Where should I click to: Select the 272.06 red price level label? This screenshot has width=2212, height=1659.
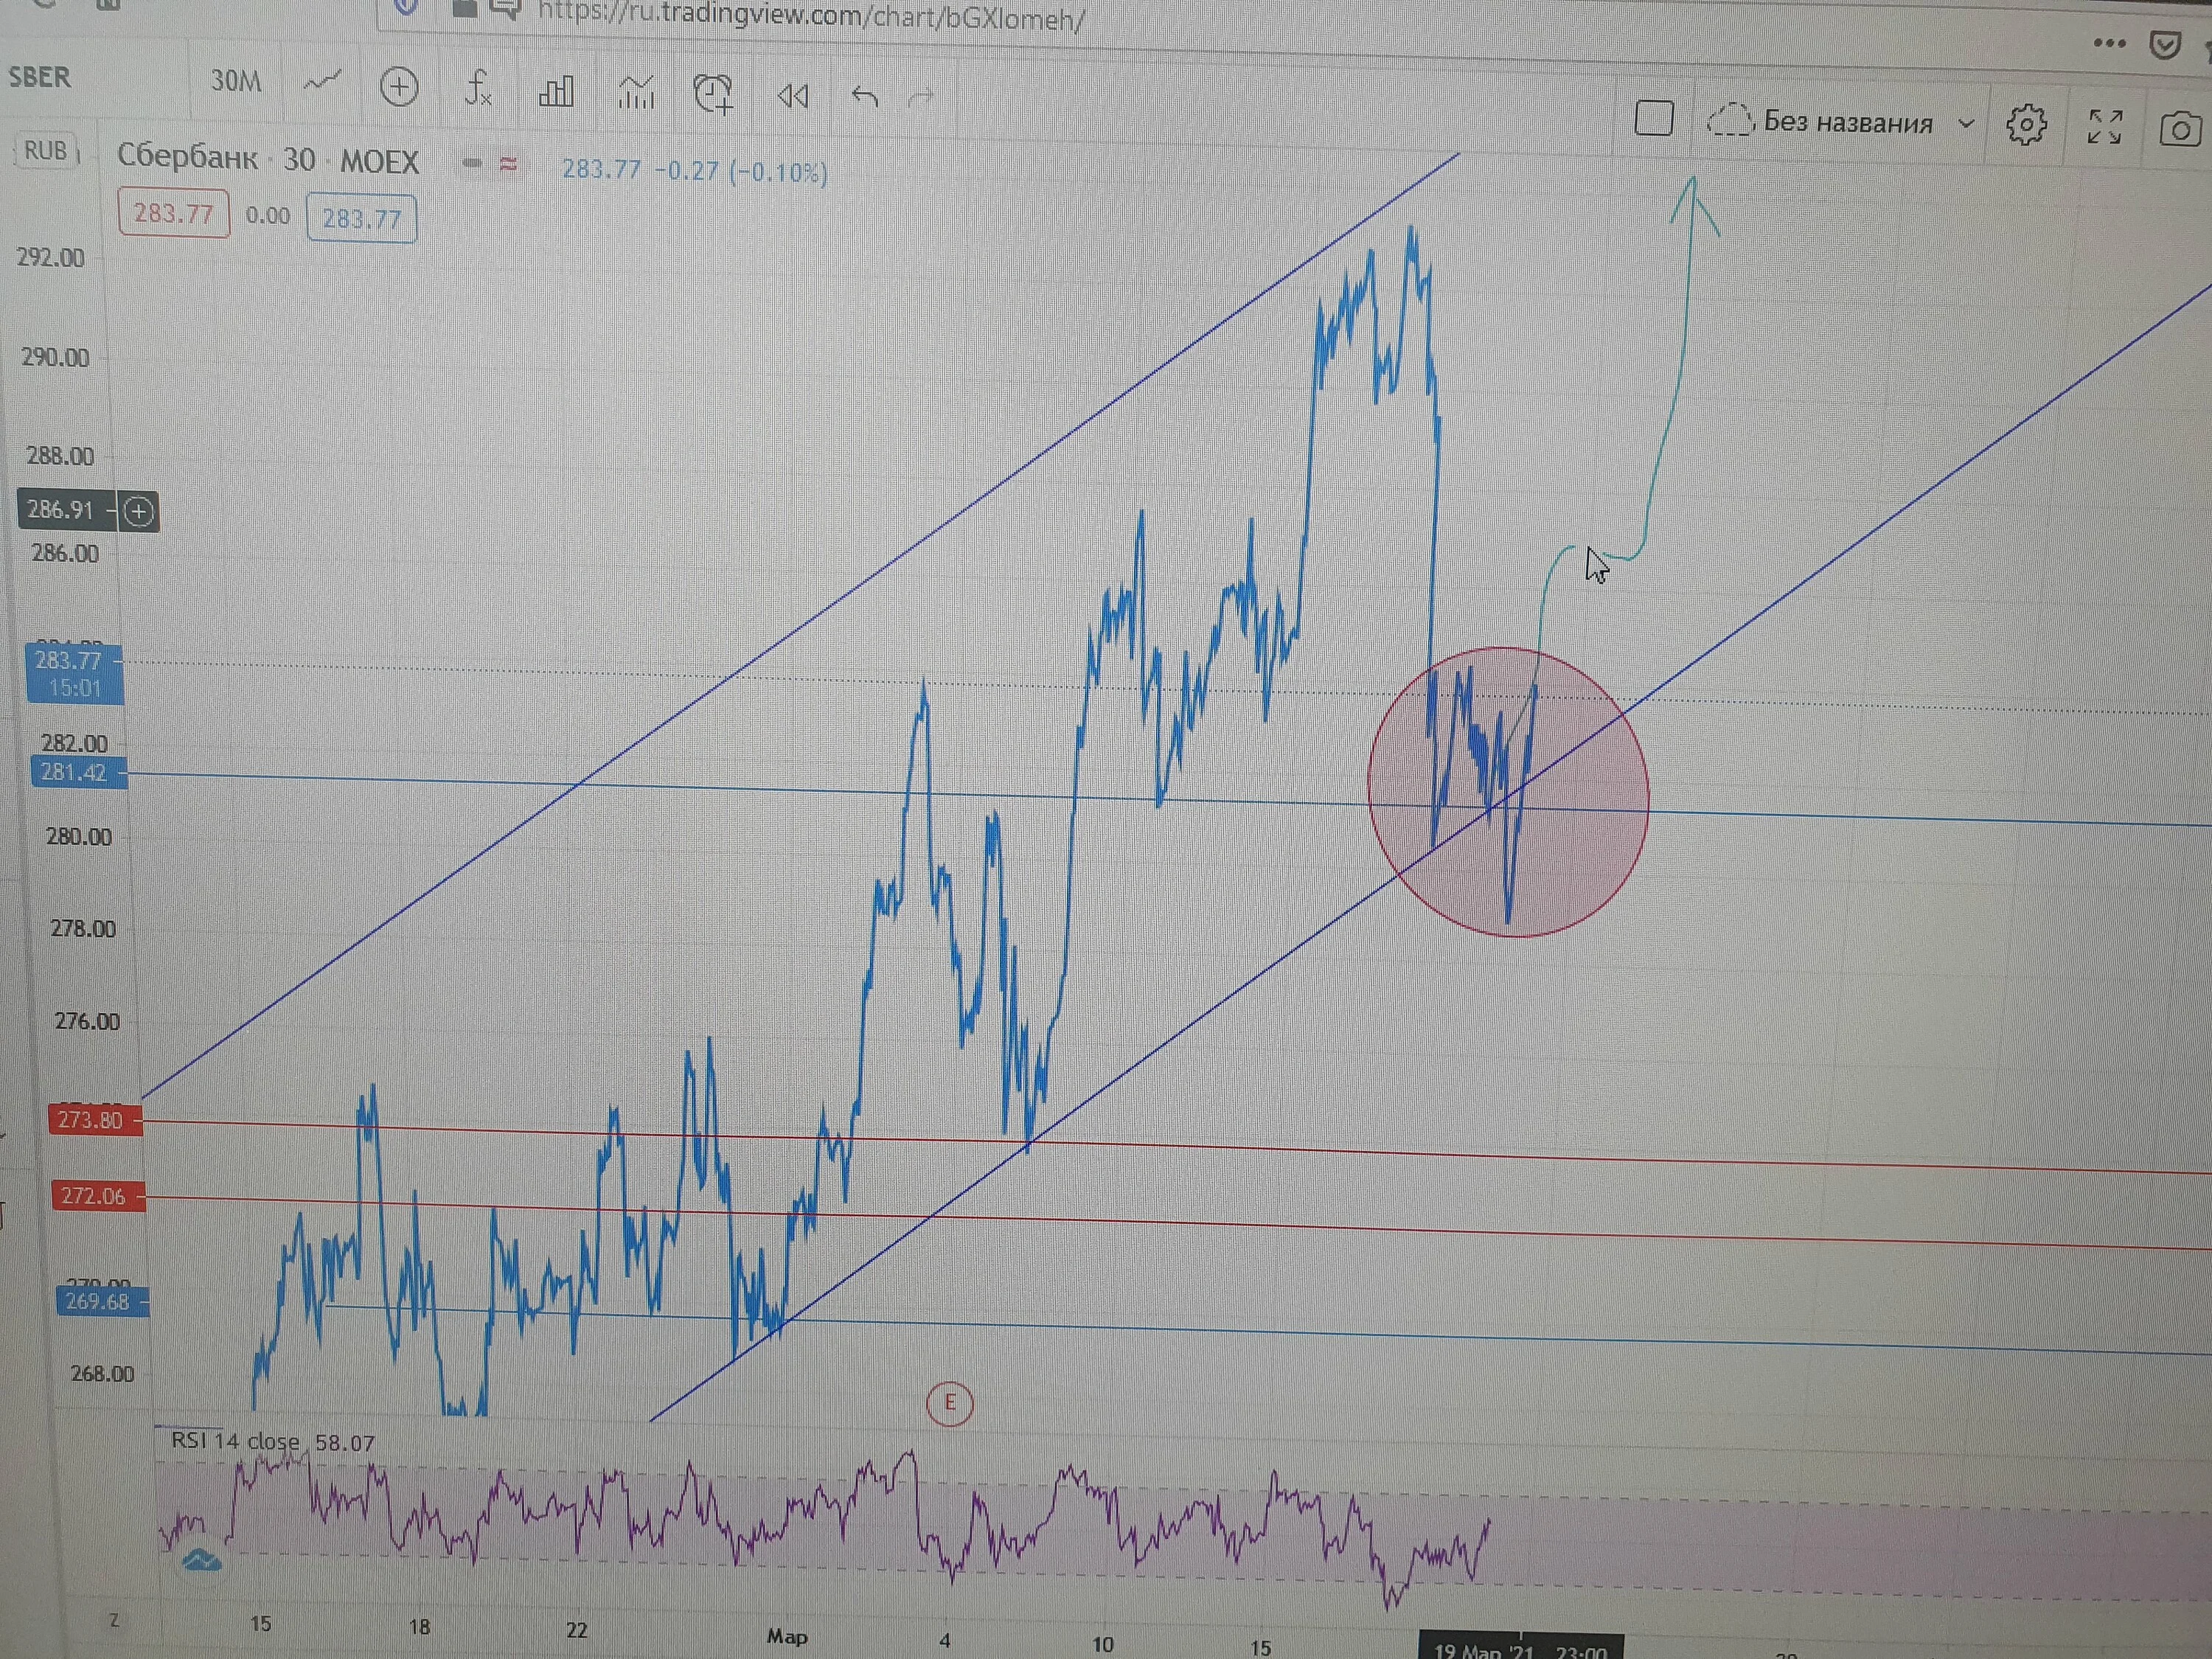(x=97, y=1196)
